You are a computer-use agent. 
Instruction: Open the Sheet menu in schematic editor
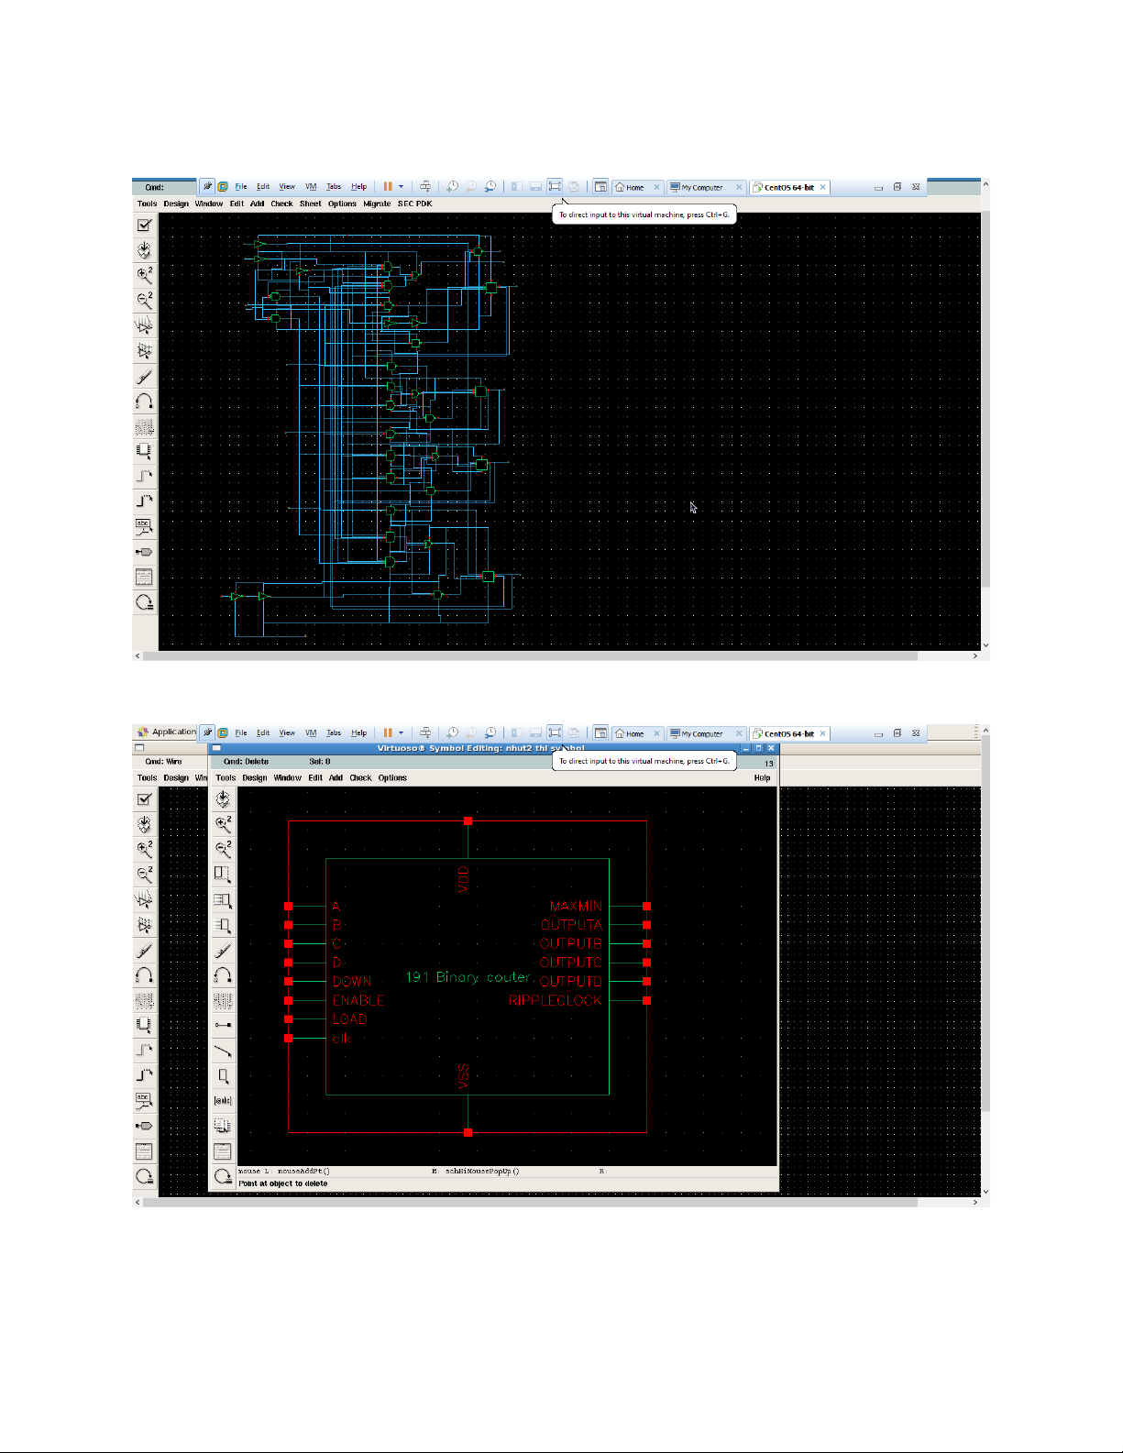click(x=310, y=204)
